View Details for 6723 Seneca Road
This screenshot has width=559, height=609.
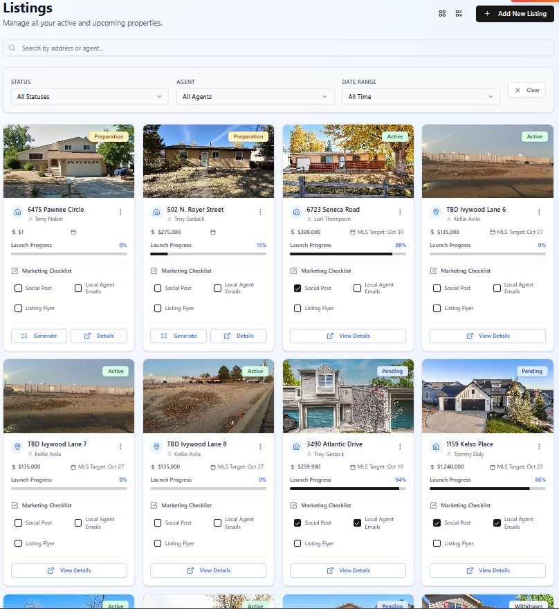point(348,336)
